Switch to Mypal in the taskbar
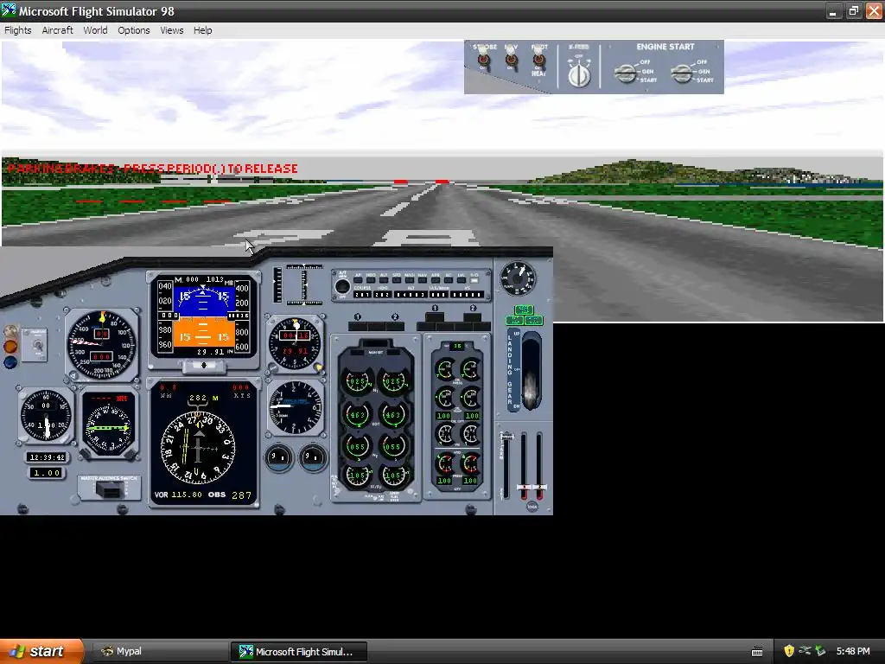This screenshot has width=885, height=664. (x=159, y=652)
